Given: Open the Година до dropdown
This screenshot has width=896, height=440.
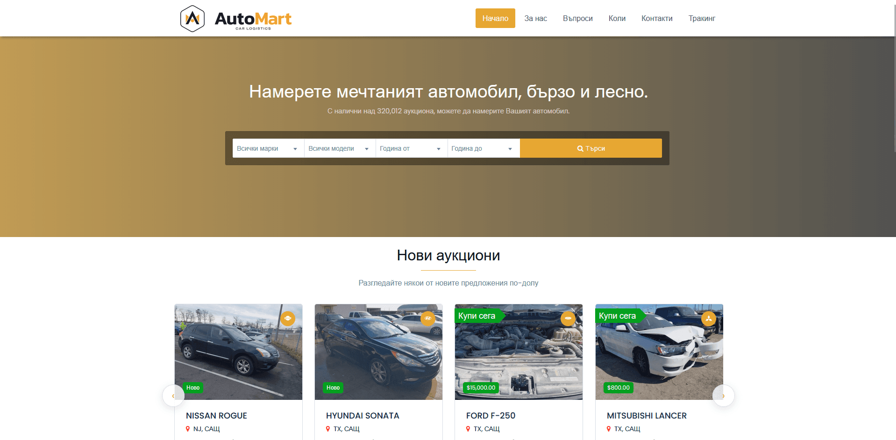Looking at the screenshot, I should click(x=483, y=148).
